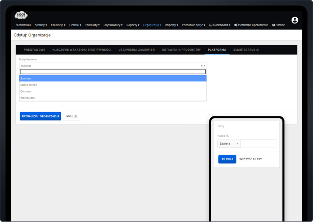Open the Zawiera filter condition dropdown

[x=229, y=143]
